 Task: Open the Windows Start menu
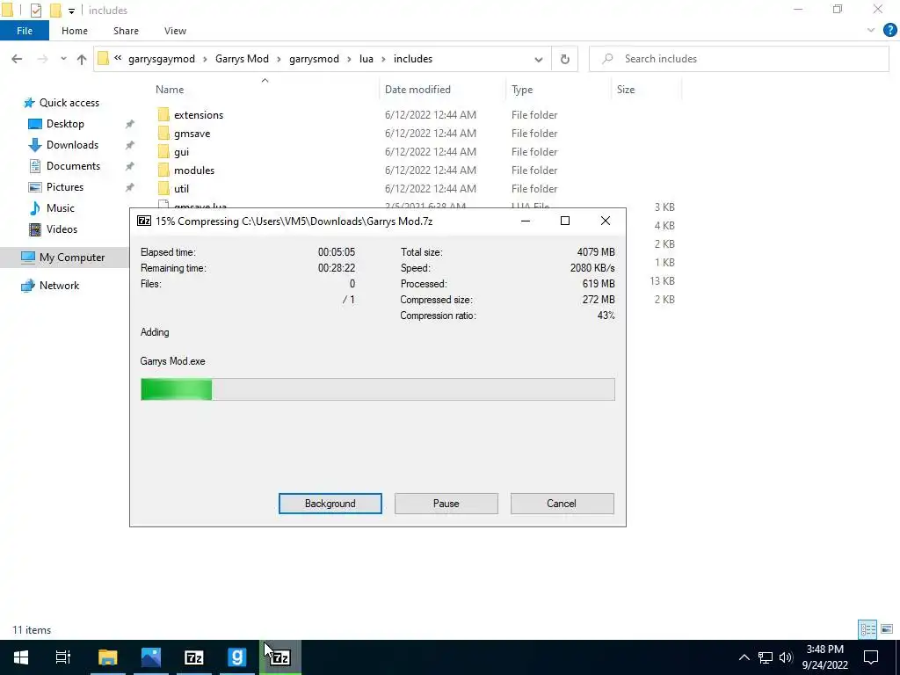(21, 657)
